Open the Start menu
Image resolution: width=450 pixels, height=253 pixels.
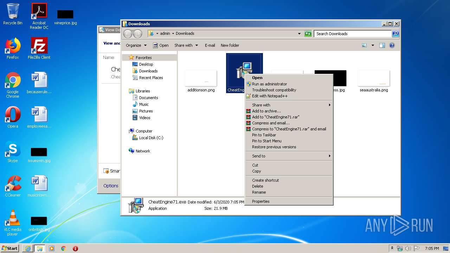click(x=9, y=248)
